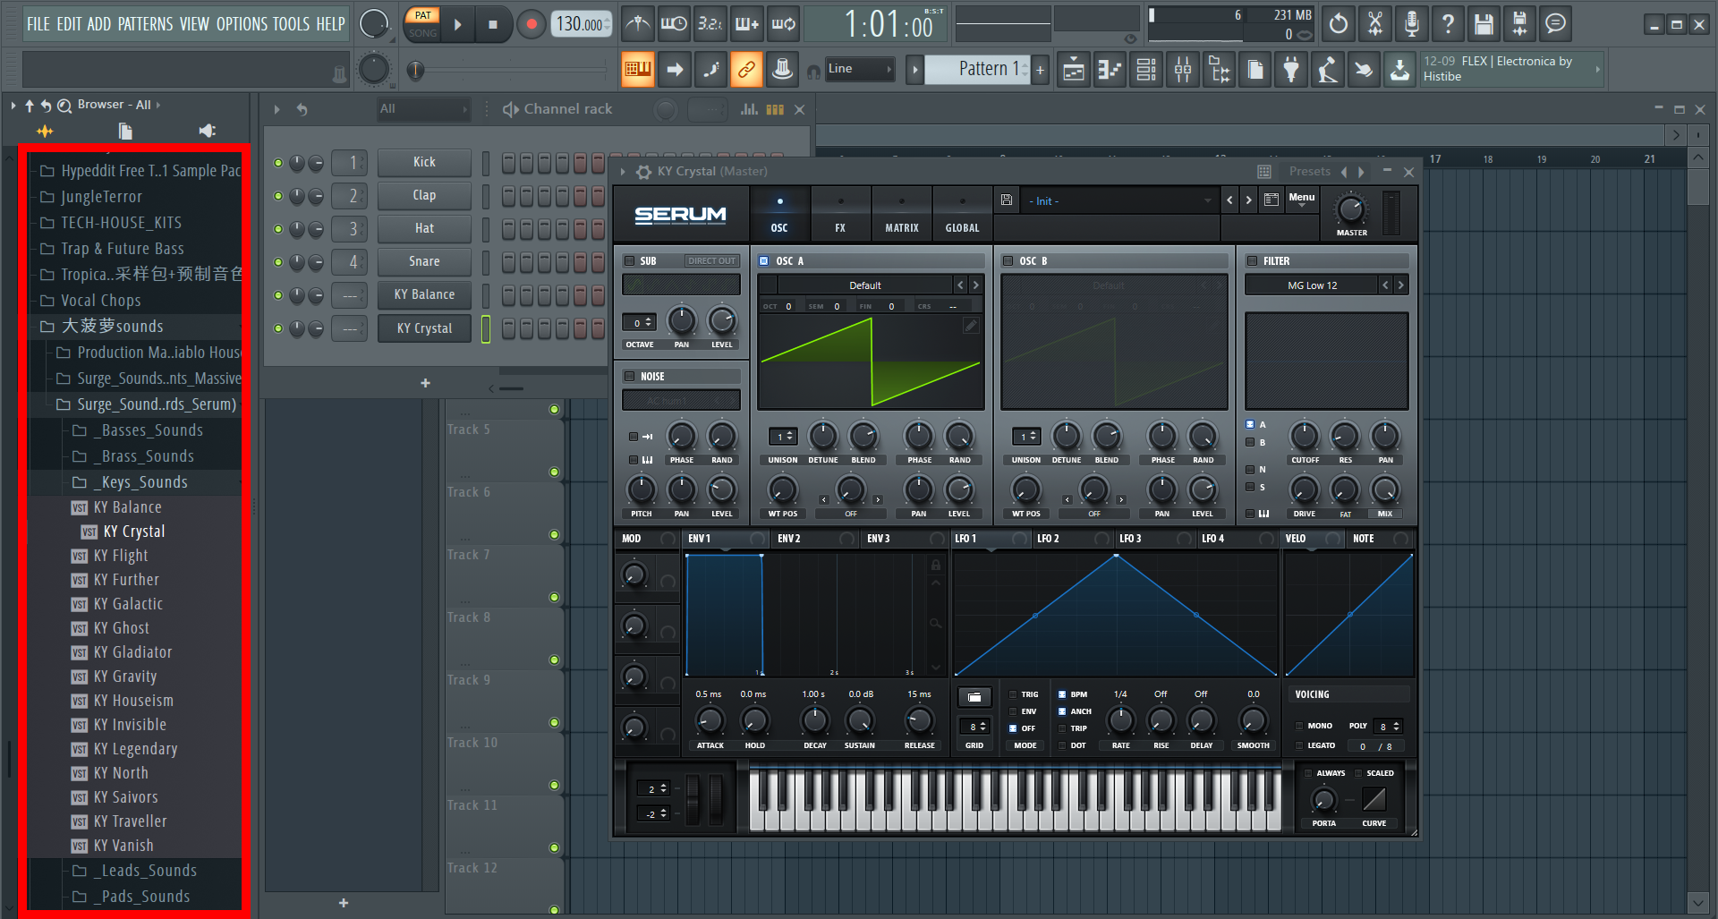1718x919 pixels.
Task: Mute the Kick channel green LED
Action: [278, 163]
